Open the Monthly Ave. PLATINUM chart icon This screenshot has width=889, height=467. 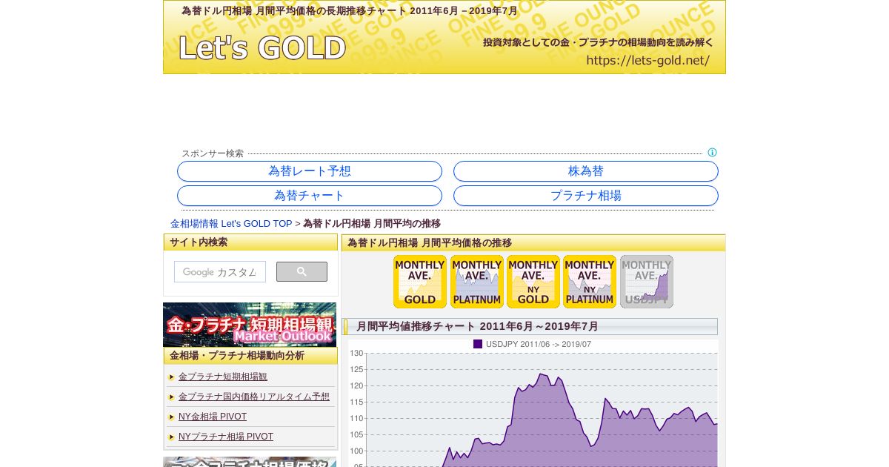coord(477,282)
